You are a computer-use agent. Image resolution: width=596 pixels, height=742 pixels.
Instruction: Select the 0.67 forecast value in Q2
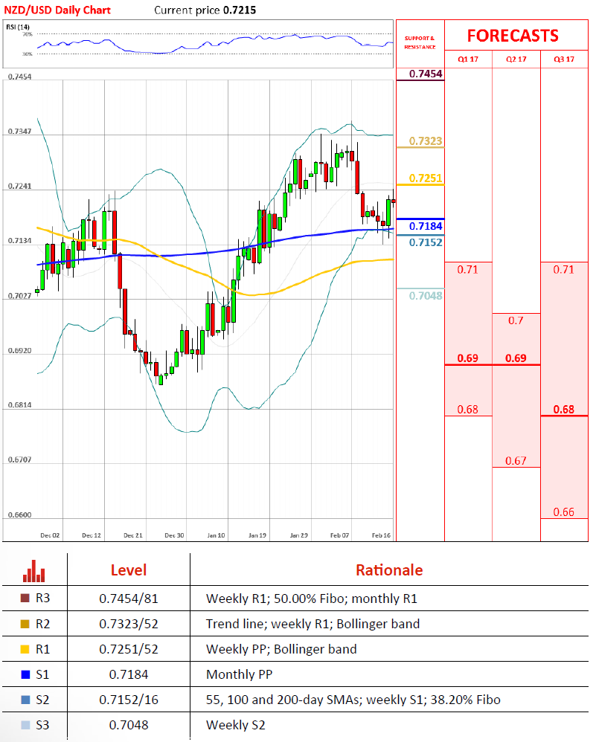pos(516,461)
